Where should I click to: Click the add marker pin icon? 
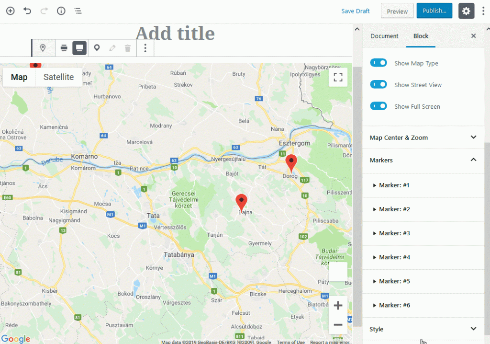[97, 48]
